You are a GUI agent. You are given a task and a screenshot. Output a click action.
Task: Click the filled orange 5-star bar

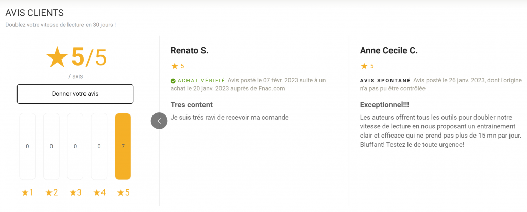(123, 147)
